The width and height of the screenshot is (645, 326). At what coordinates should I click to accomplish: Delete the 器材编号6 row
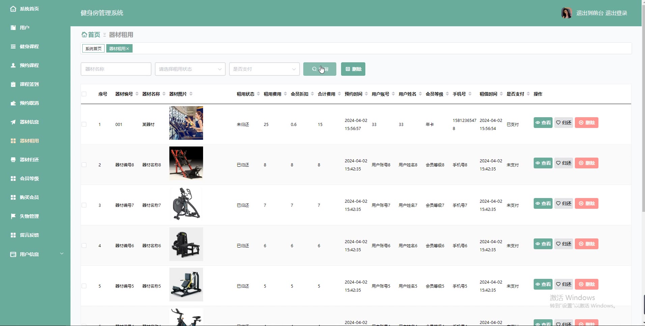tap(587, 244)
